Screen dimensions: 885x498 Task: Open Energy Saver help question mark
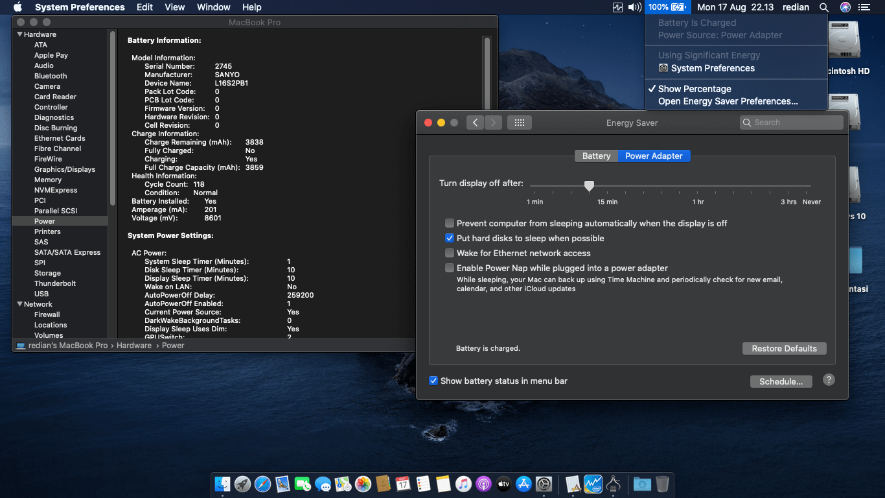tap(829, 380)
